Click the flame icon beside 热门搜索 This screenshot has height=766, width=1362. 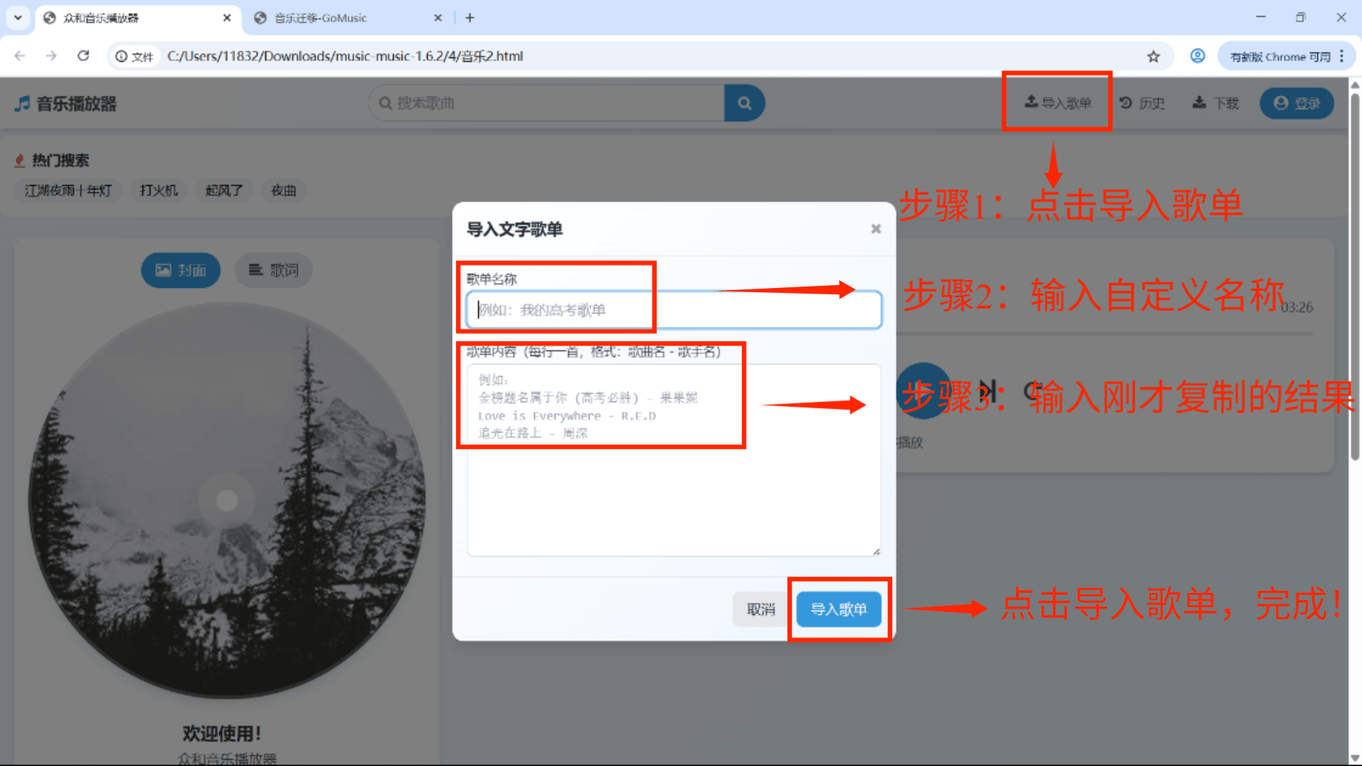19,160
